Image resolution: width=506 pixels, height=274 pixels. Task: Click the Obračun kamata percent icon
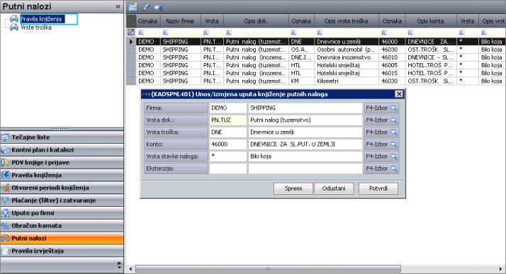(5, 226)
